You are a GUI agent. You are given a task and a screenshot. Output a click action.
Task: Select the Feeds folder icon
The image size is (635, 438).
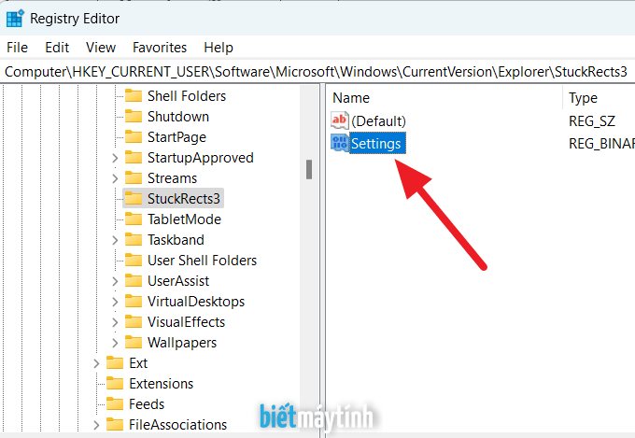click(115, 404)
